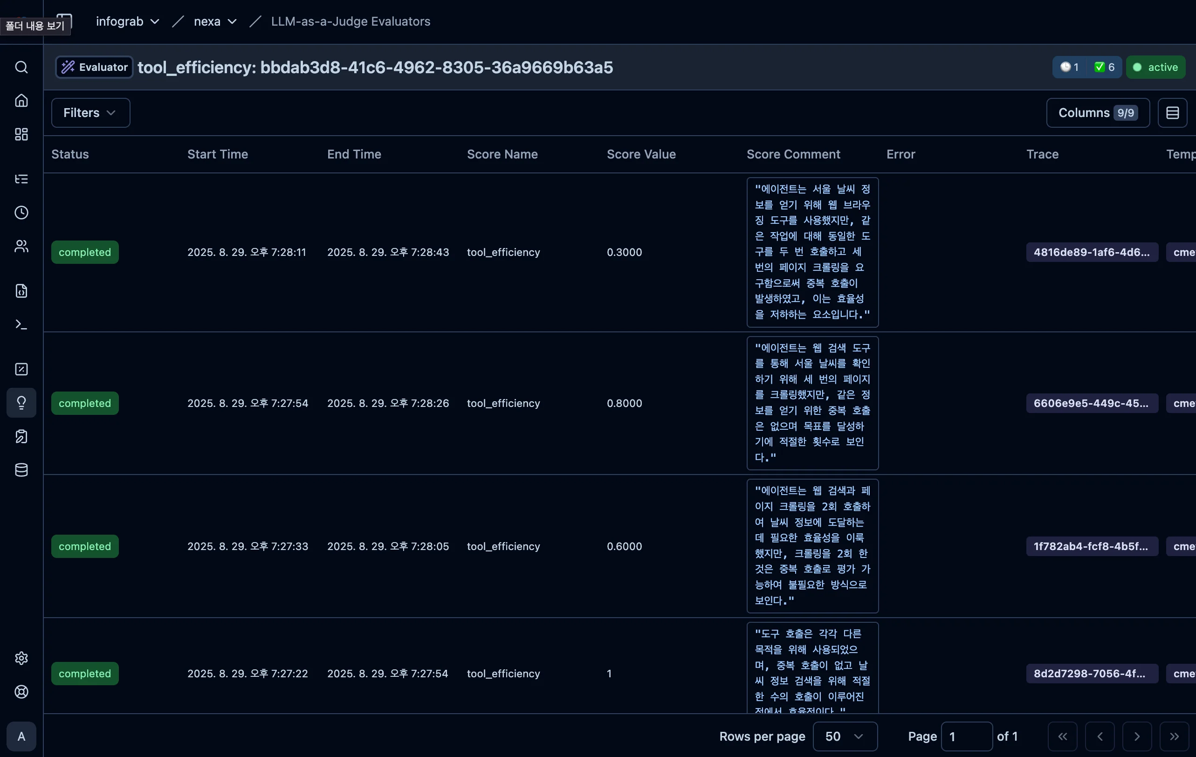Click the search magnifier icon in sidebar
Image resolution: width=1196 pixels, height=757 pixels.
pos(21,67)
